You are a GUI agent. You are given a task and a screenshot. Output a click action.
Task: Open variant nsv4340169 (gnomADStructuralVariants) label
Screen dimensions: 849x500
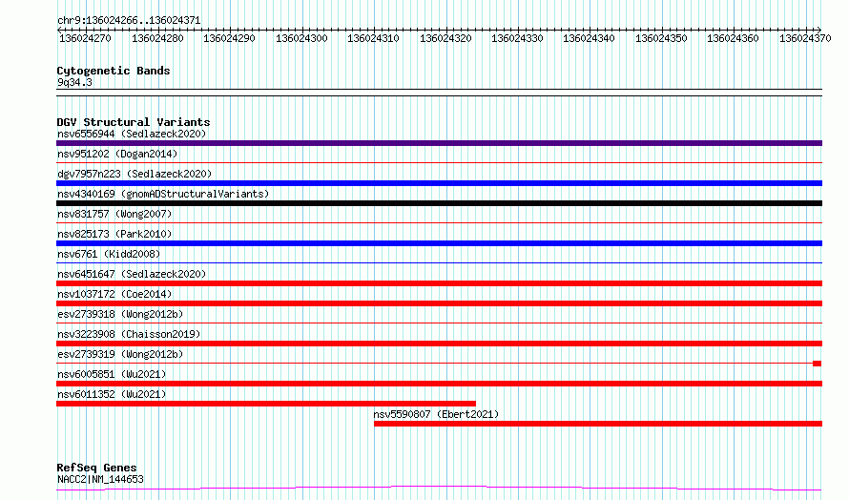point(163,194)
